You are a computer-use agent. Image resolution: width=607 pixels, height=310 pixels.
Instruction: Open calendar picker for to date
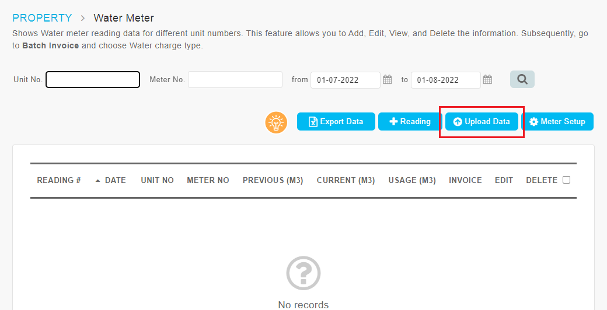click(x=487, y=80)
